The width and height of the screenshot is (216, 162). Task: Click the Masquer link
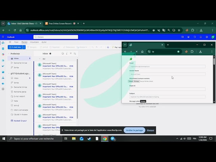151,130
